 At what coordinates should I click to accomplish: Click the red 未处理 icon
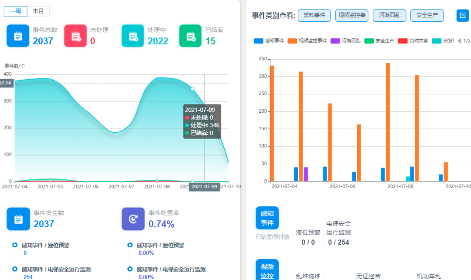75,36
